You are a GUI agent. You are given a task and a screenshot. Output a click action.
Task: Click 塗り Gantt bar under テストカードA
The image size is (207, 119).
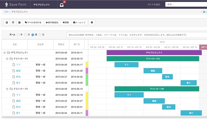pos(189,83)
